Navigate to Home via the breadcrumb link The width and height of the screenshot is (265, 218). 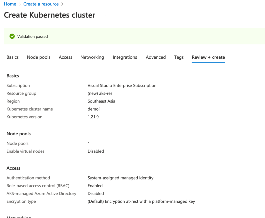coord(10,4)
